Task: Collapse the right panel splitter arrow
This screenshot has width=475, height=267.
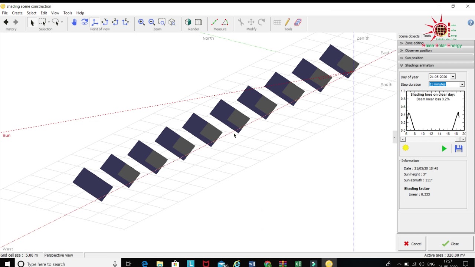Action: (394, 138)
